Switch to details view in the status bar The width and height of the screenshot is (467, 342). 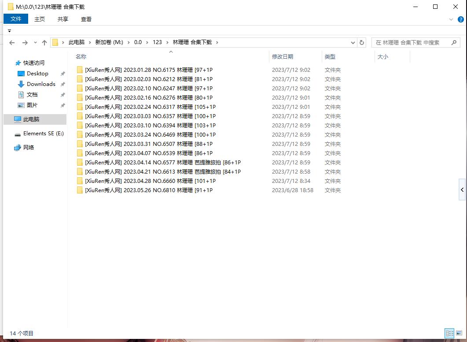click(449, 333)
